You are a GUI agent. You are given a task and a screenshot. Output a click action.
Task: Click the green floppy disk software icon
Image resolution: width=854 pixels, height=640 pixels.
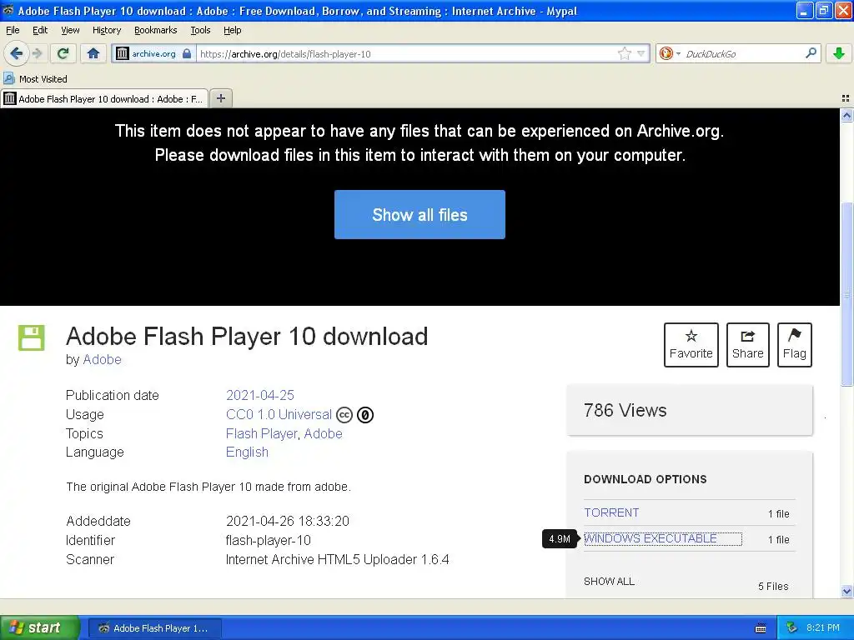(x=32, y=338)
